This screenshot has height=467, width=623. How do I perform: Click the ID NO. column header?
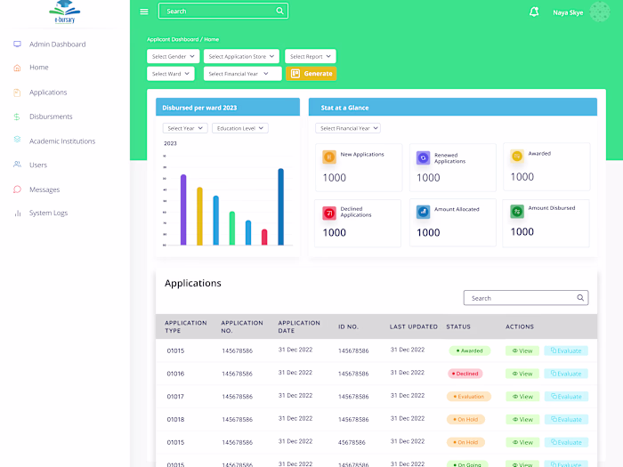pyautogui.click(x=348, y=326)
